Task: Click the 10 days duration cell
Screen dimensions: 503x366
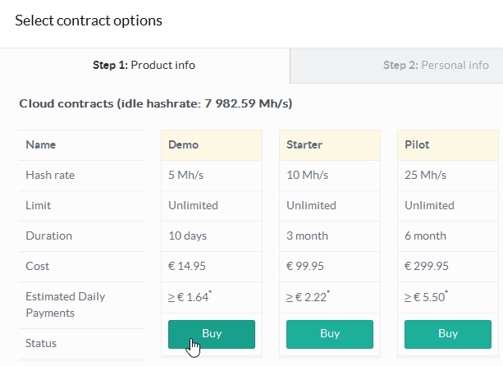Action: 212,236
